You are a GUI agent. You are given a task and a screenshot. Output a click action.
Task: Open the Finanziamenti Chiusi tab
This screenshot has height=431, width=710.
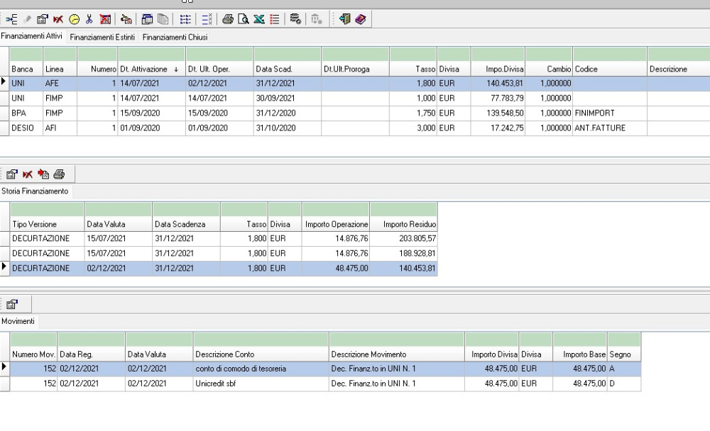coord(174,37)
